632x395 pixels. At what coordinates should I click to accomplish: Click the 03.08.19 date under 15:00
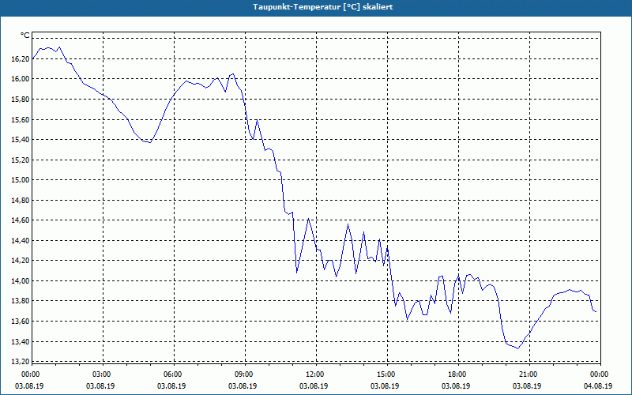point(385,386)
